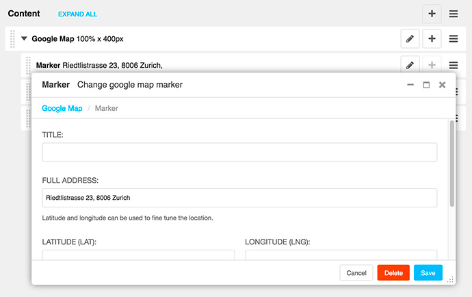This screenshot has height=297, width=472.
Task: Click into the Title input field
Action: [x=239, y=152]
